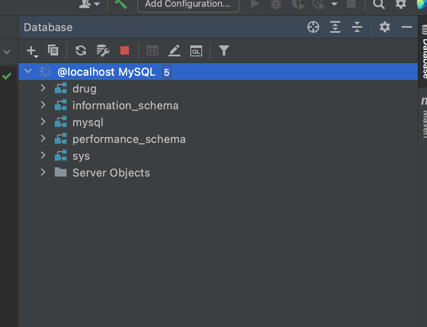427x327 pixels.
Task: Click the Collapse All icon
Action: click(x=357, y=27)
